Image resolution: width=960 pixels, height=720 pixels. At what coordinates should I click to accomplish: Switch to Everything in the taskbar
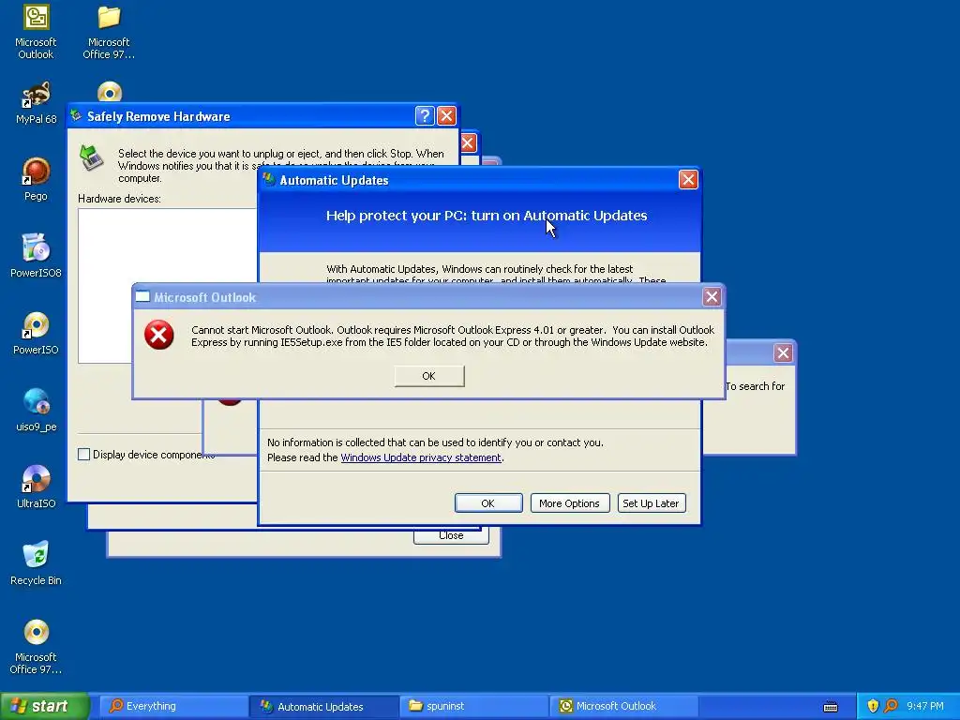(x=172, y=706)
